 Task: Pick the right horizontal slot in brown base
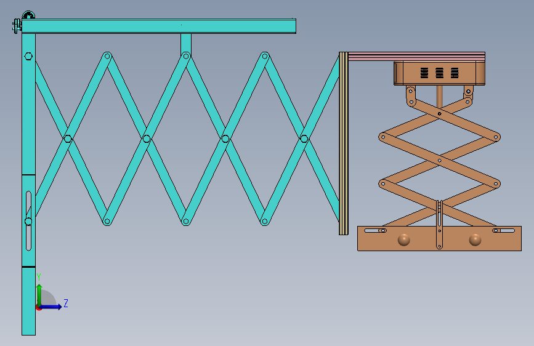503,230
